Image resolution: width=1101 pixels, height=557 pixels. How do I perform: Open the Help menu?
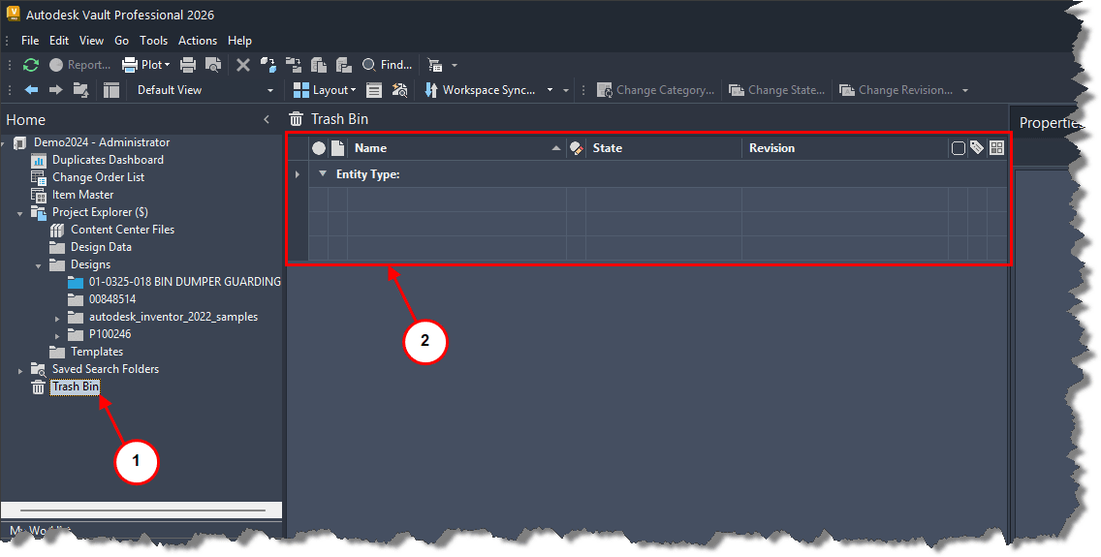[239, 41]
